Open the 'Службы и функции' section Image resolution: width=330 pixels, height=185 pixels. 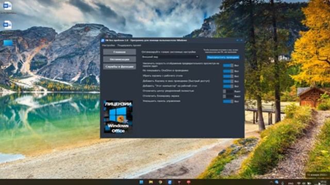coord(120,66)
